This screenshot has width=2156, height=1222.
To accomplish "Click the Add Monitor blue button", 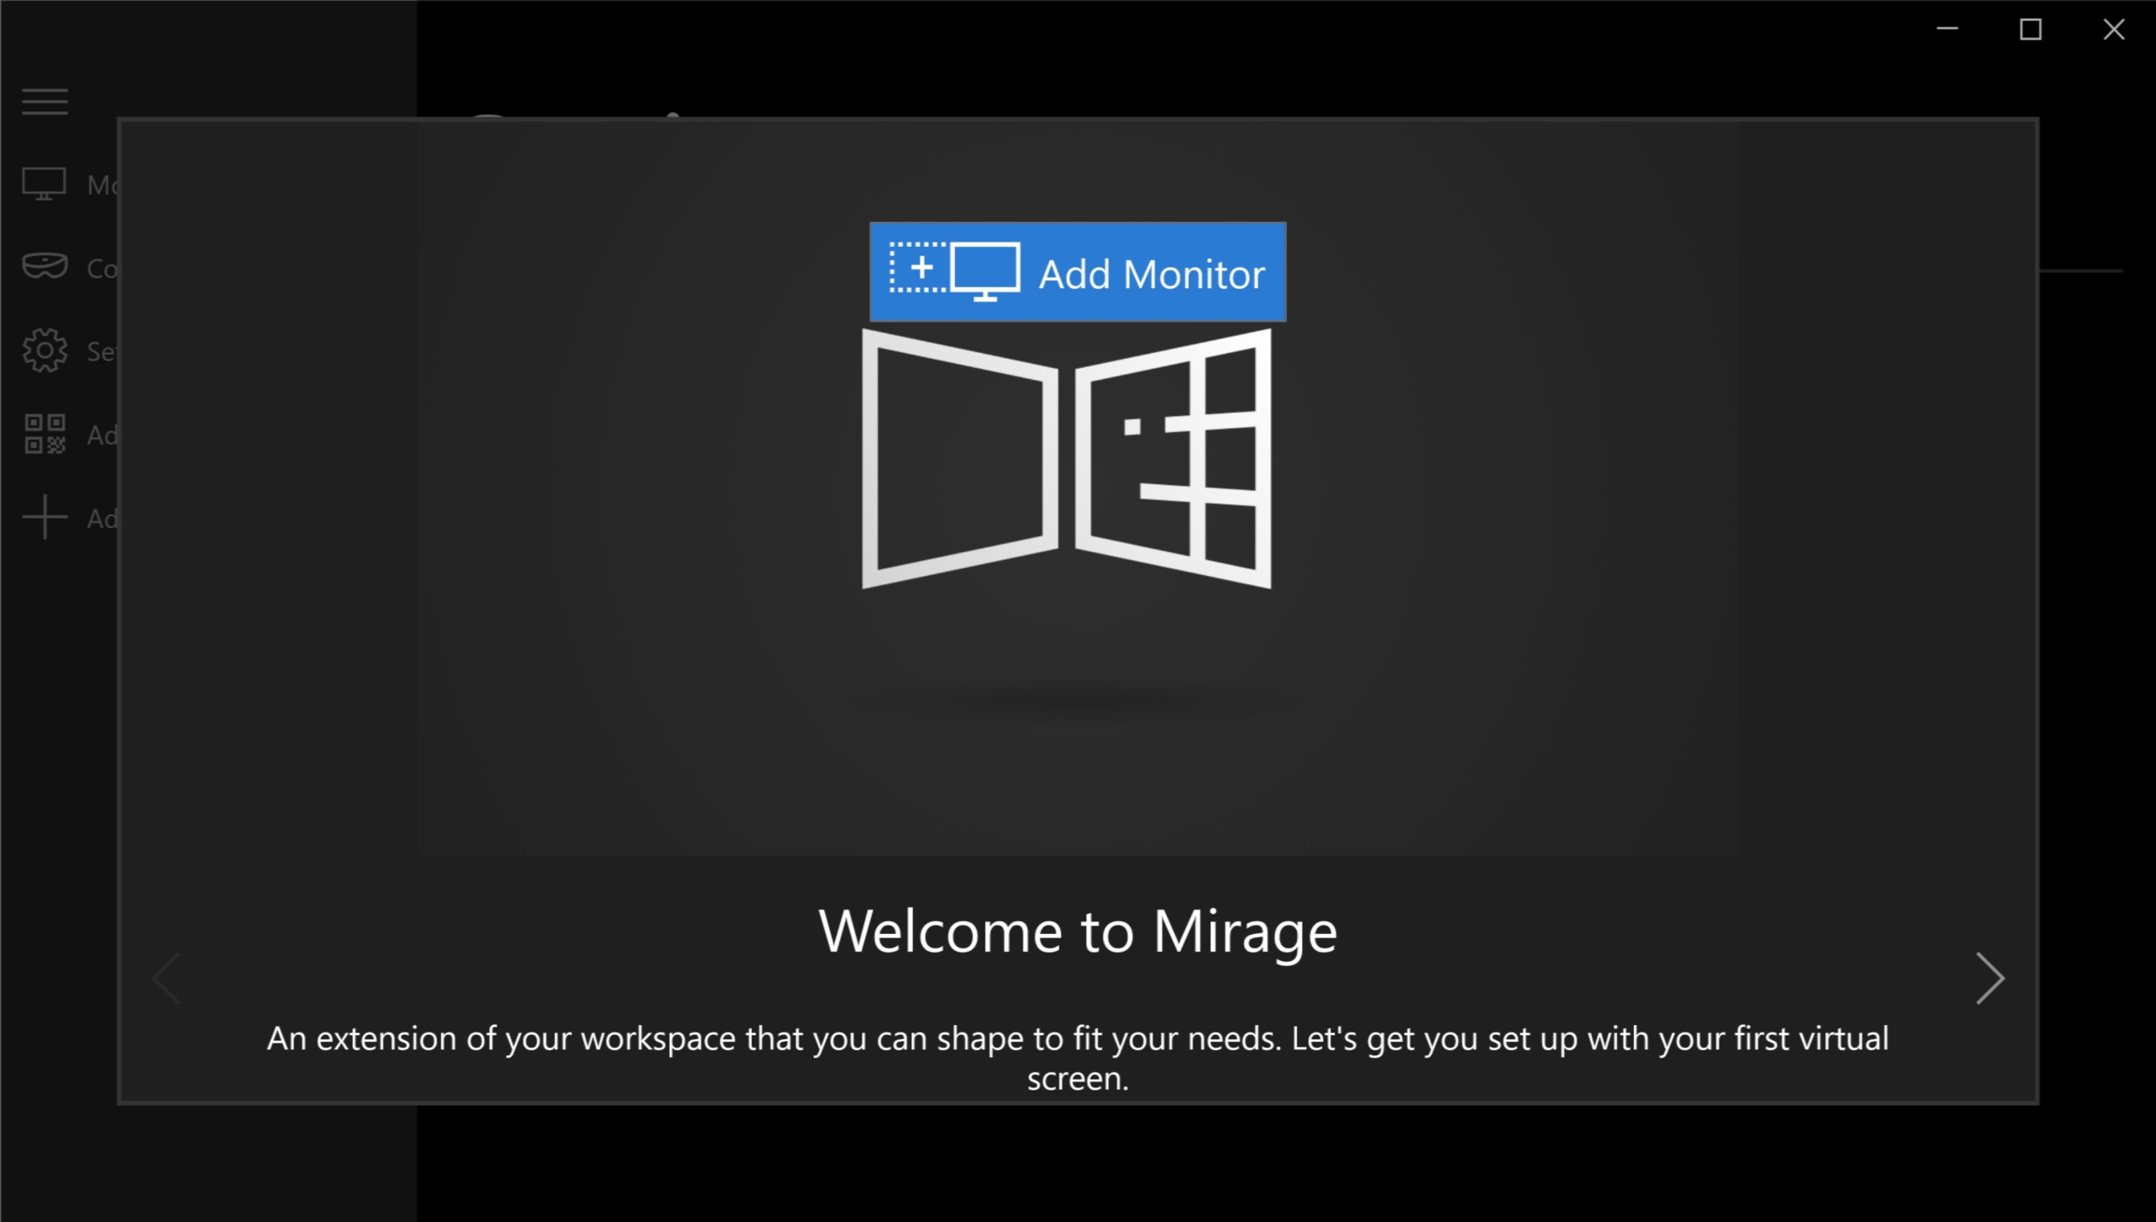I will (x=1076, y=273).
